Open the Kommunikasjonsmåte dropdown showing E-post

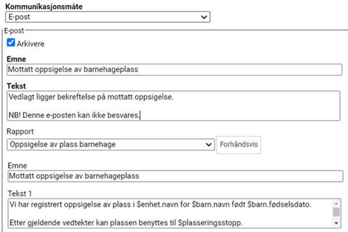click(107, 17)
